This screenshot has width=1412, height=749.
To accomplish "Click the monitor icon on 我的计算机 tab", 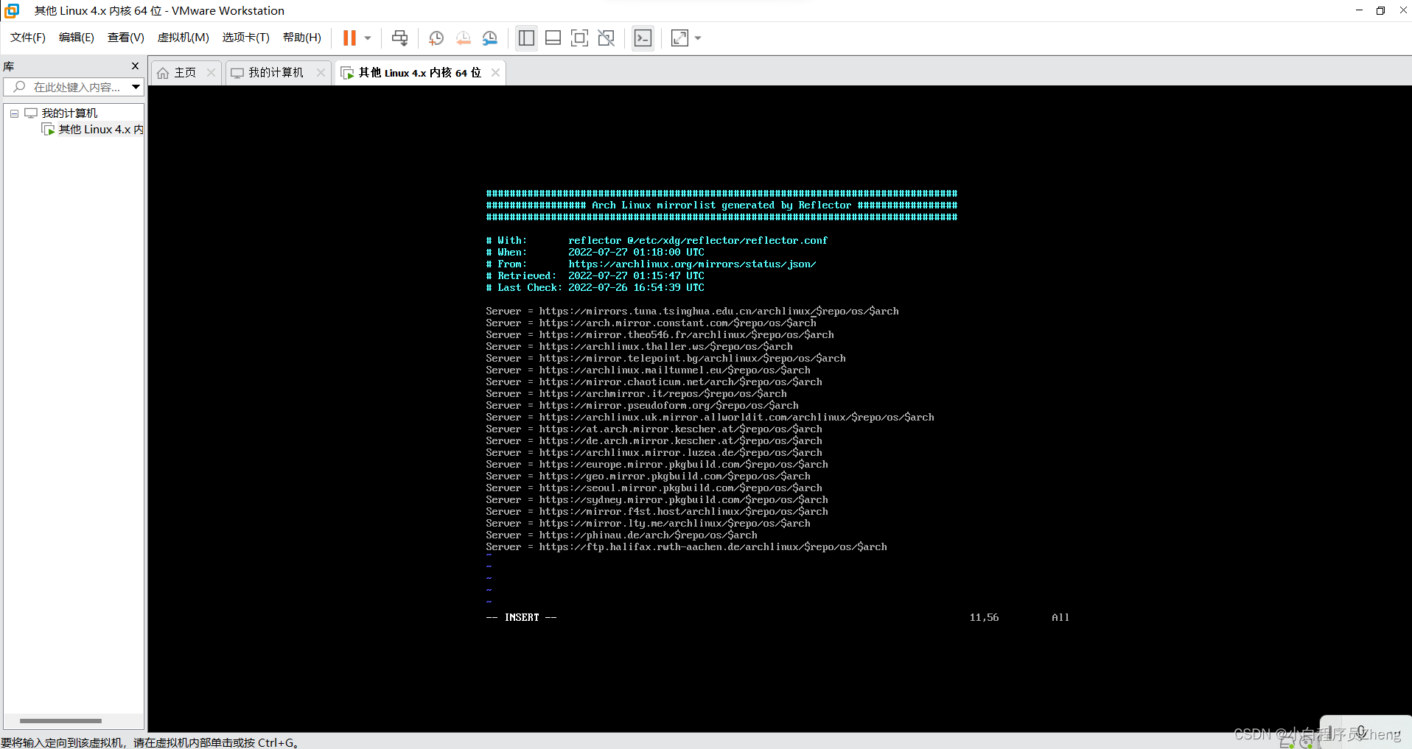I will tap(237, 73).
